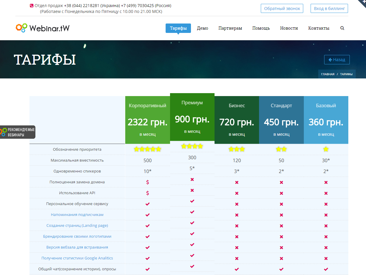
Task: Click the Назад button
Action: click(x=337, y=60)
